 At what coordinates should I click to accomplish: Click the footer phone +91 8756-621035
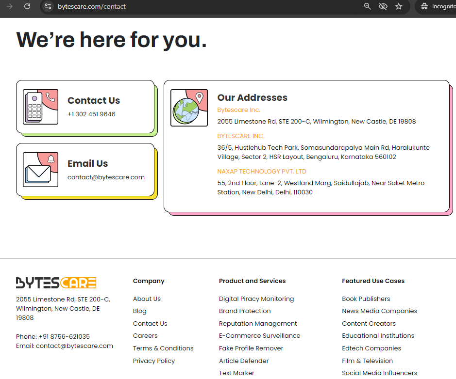(x=64, y=337)
